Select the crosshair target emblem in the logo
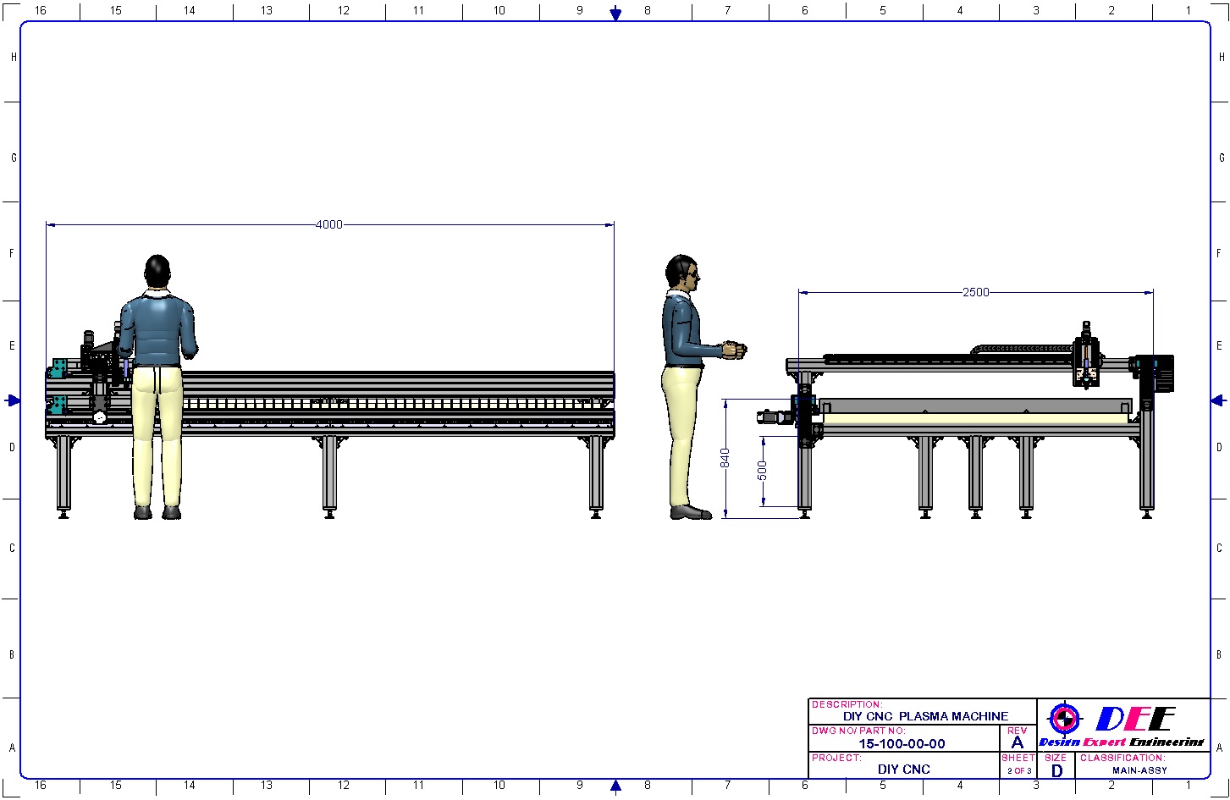The width and height of the screenshot is (1230, 800). [x=1065, y=720]
